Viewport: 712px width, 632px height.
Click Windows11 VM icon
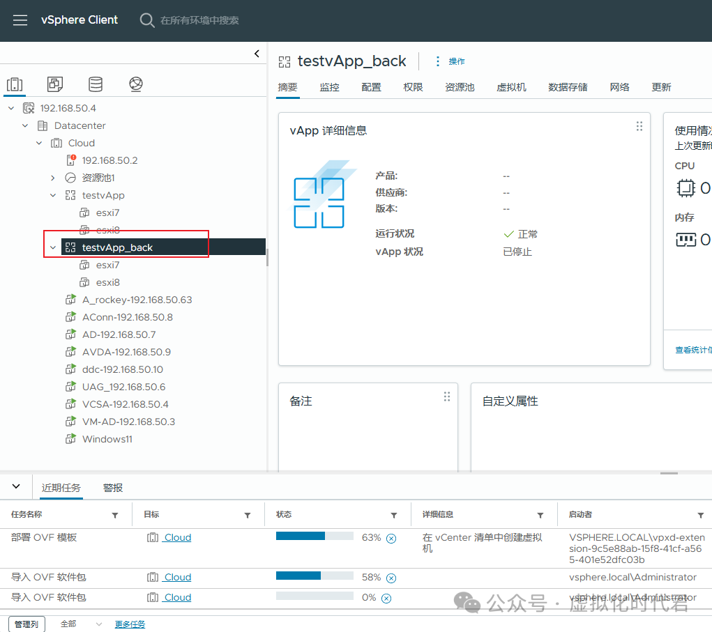70,439
